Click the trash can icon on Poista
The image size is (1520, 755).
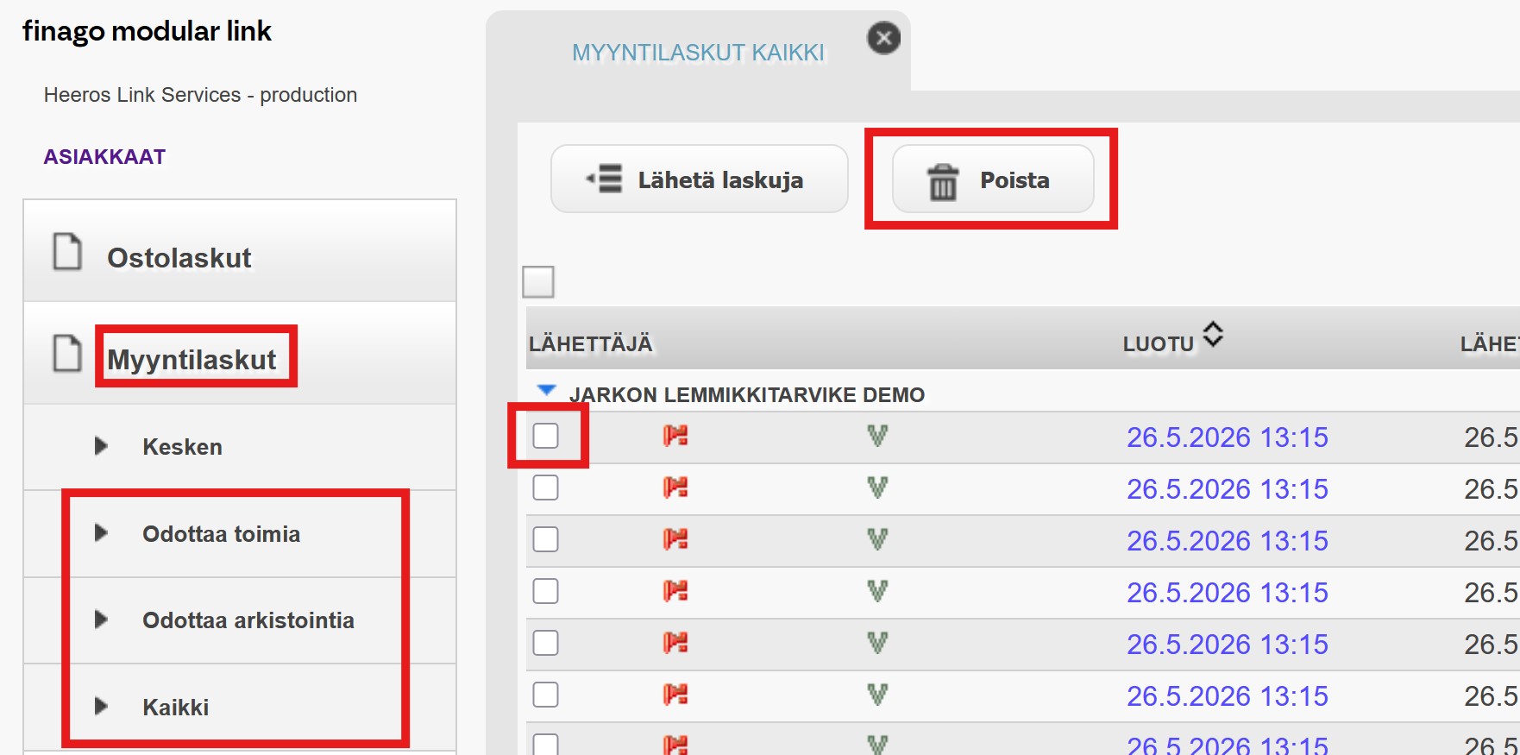(x=943, y=181)
